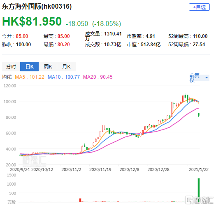This screenshot has height=207, width=216.
Task: Add stock via +自选 button
Action: [x=199, y=7]
